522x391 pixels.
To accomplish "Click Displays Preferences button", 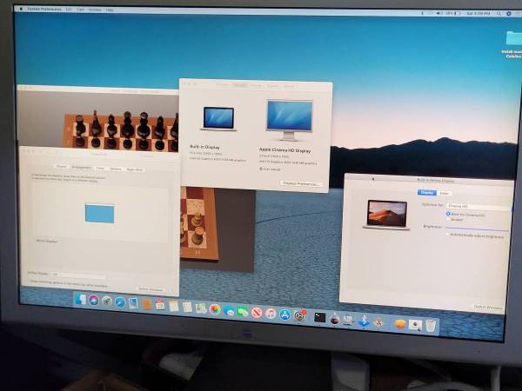I will point(301,183).
